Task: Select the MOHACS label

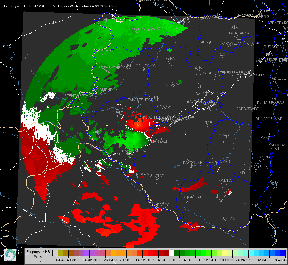Action: [251, 204]
